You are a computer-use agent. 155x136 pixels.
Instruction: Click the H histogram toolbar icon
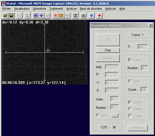(x=67, y=16)
